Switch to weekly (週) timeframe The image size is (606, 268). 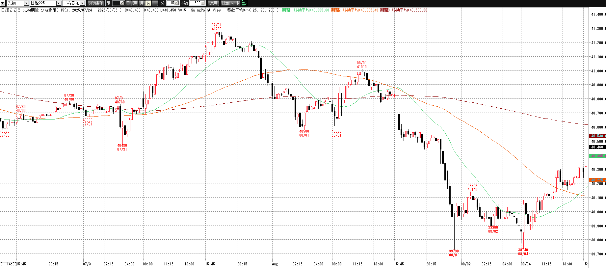135,3
